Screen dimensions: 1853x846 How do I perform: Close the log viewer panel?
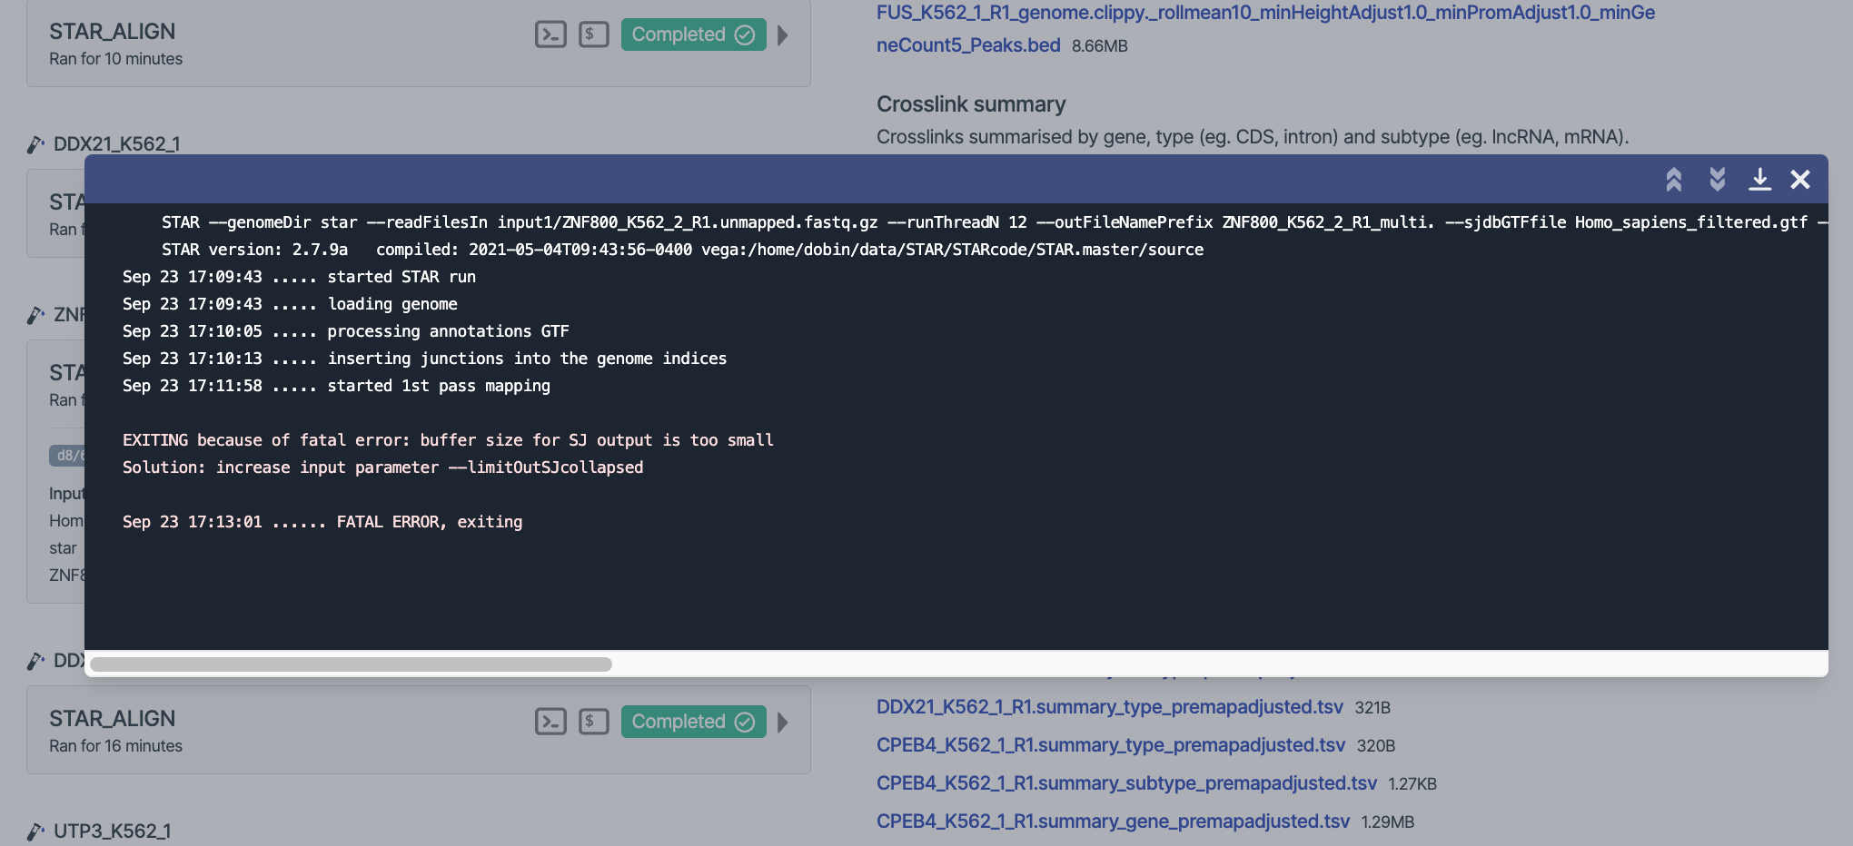click(x=1800, y=180)
